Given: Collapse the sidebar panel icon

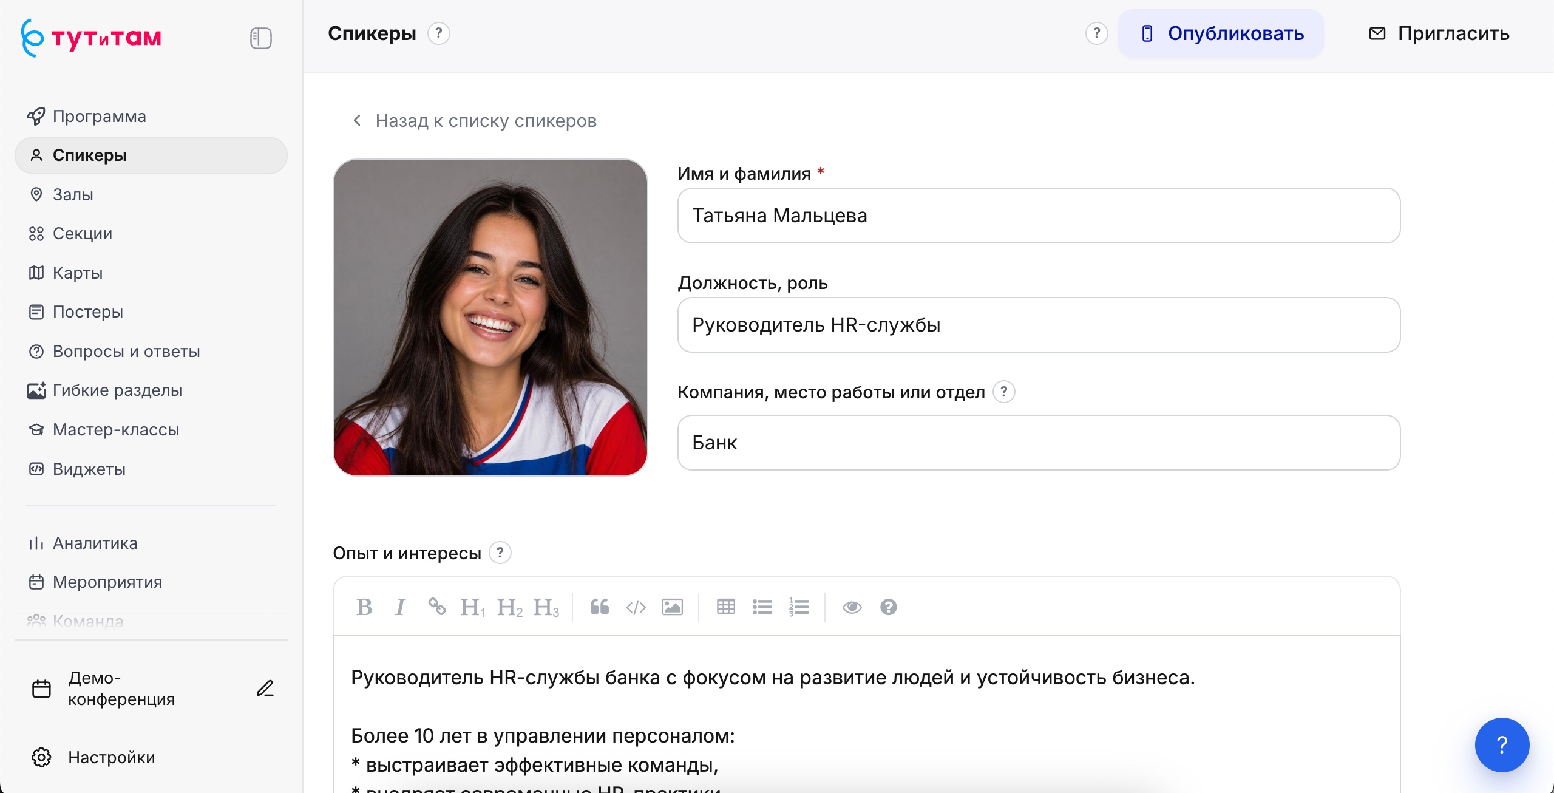Looking at the screenshot, I should coord(260,38).
